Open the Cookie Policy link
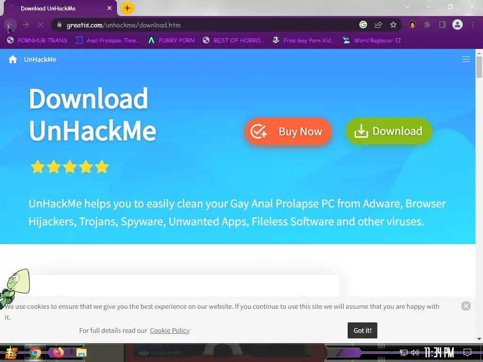 (170, 330)
